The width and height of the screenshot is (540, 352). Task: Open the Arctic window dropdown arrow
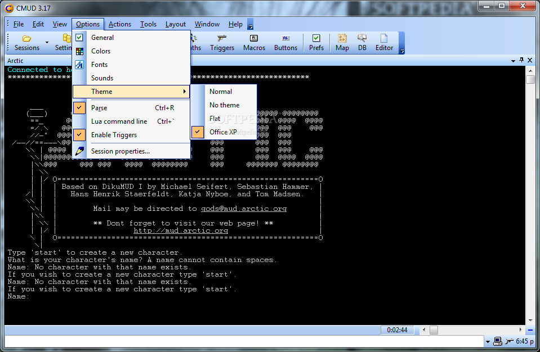tap(513, 61)
